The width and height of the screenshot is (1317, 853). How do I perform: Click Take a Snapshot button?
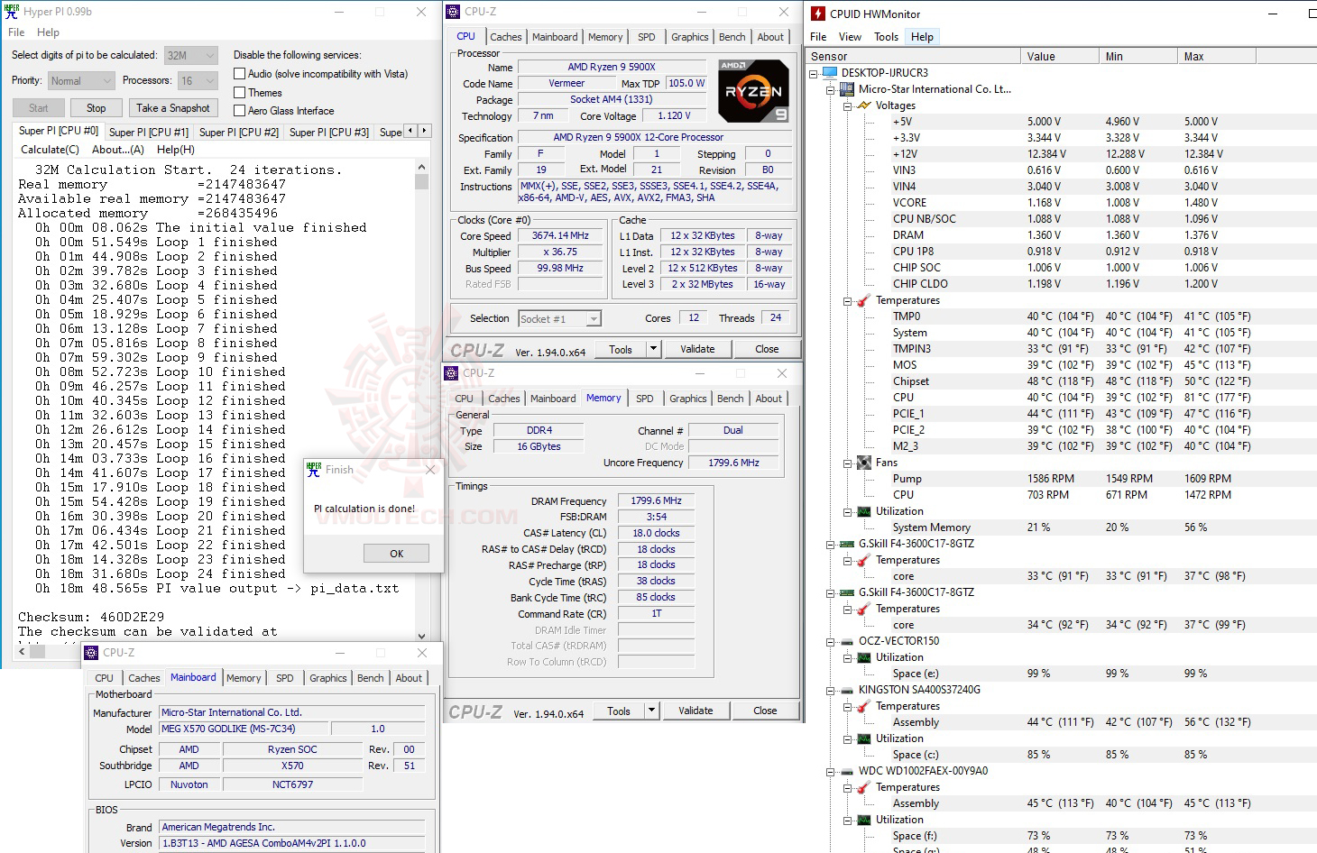coord(173,108)
